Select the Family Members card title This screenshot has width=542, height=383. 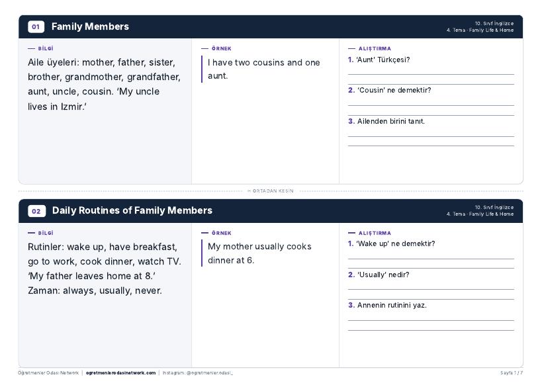tap(90, 26)
